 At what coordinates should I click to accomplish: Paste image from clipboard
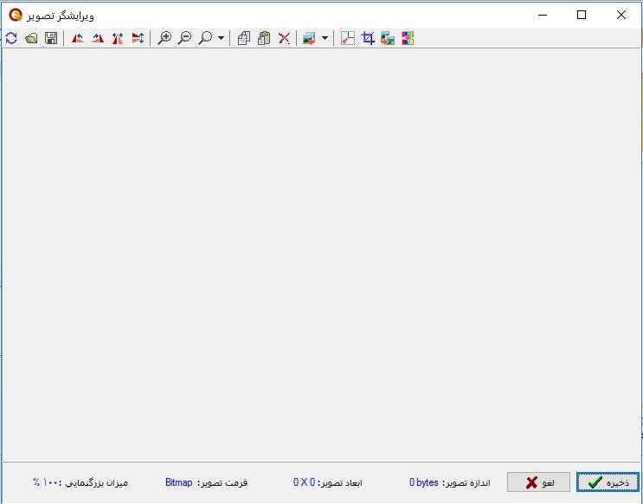(x=264, y=38)
